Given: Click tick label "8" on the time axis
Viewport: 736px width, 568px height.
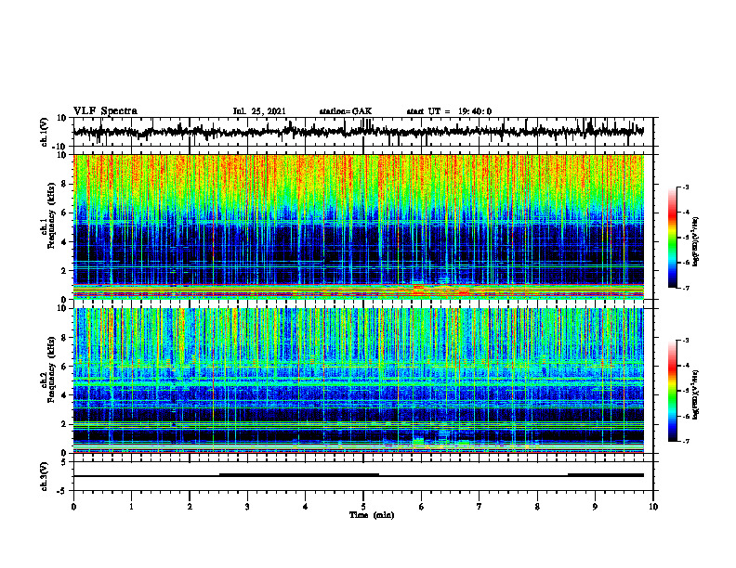Looking at the screenshot, I should click(537, 507).
